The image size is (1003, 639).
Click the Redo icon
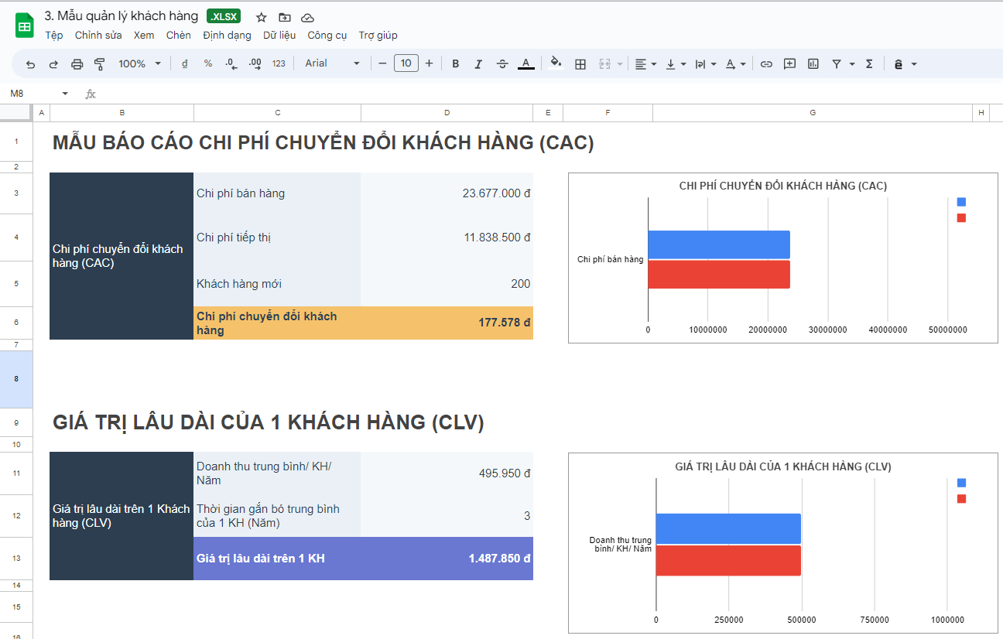click(53, 63)
